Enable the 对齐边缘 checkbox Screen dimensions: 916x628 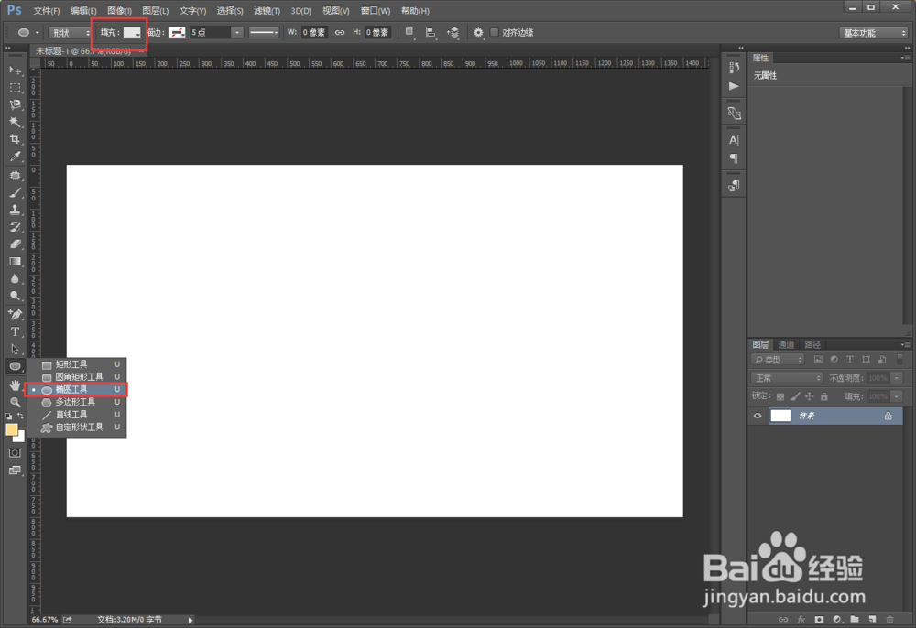point(495,33)
